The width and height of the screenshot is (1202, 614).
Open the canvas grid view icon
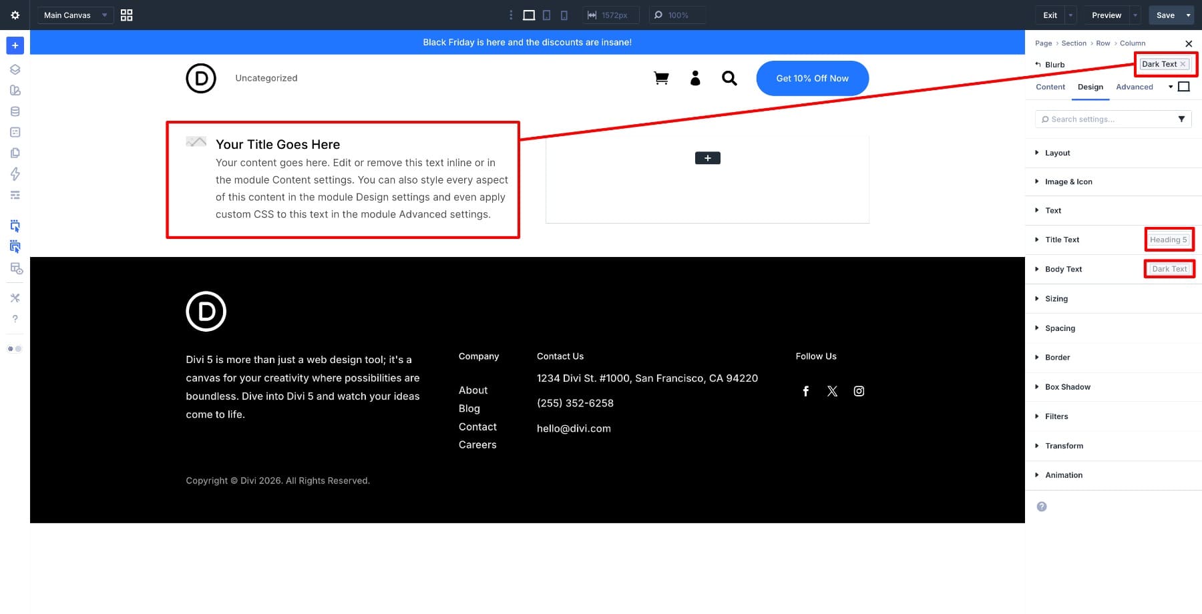126,15
